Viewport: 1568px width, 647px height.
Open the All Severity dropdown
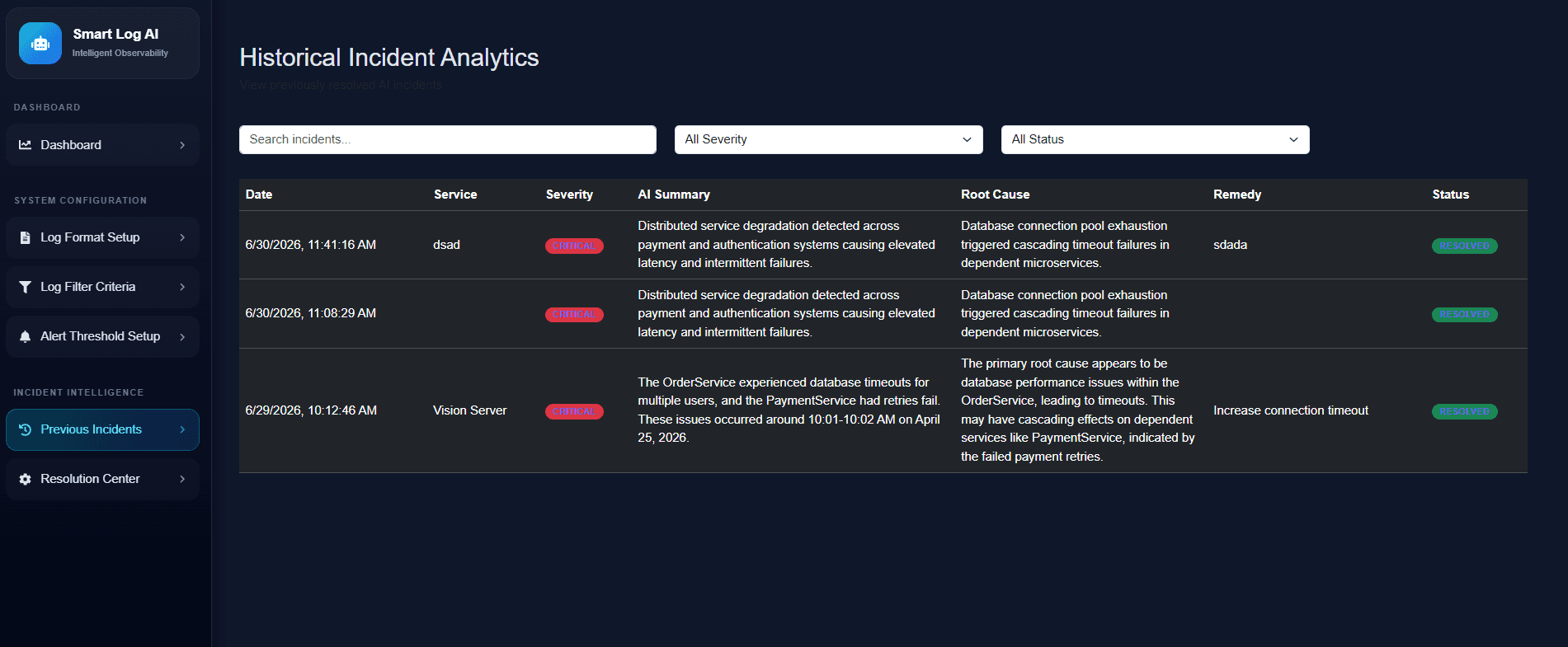[x=829, y=139]
